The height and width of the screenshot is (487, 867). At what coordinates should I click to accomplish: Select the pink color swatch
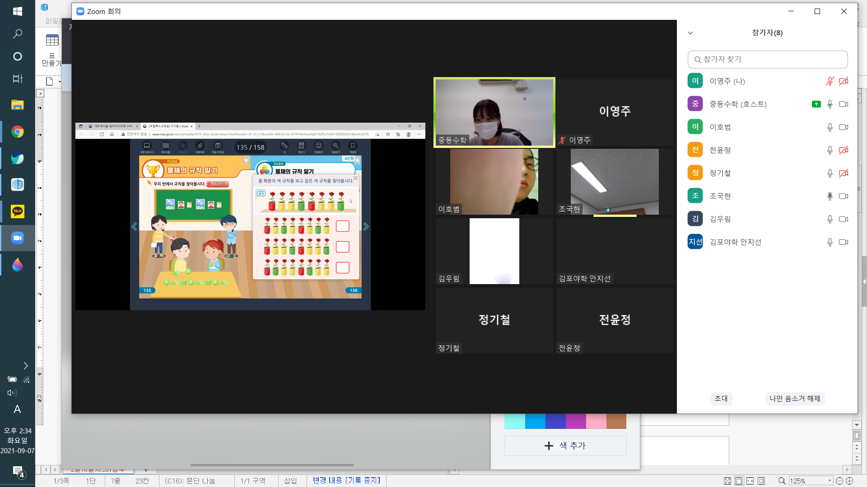[x=596, y=421]
